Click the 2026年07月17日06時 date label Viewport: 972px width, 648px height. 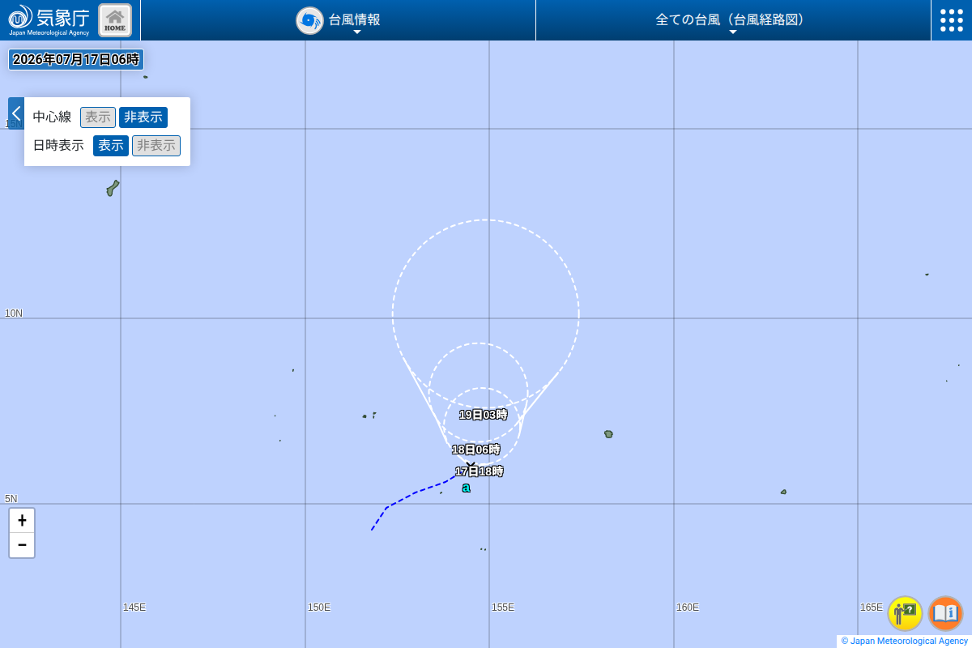[76, 59]
